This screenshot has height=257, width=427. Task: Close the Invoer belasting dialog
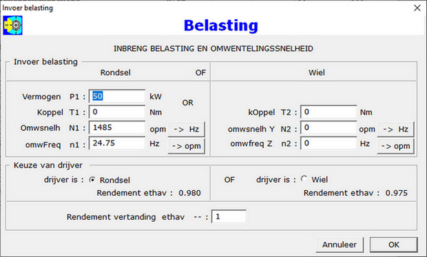[417, 8]
